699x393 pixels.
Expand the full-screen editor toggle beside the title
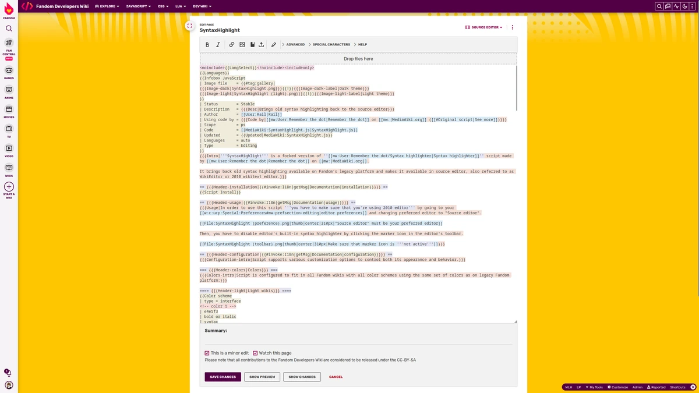189,26
